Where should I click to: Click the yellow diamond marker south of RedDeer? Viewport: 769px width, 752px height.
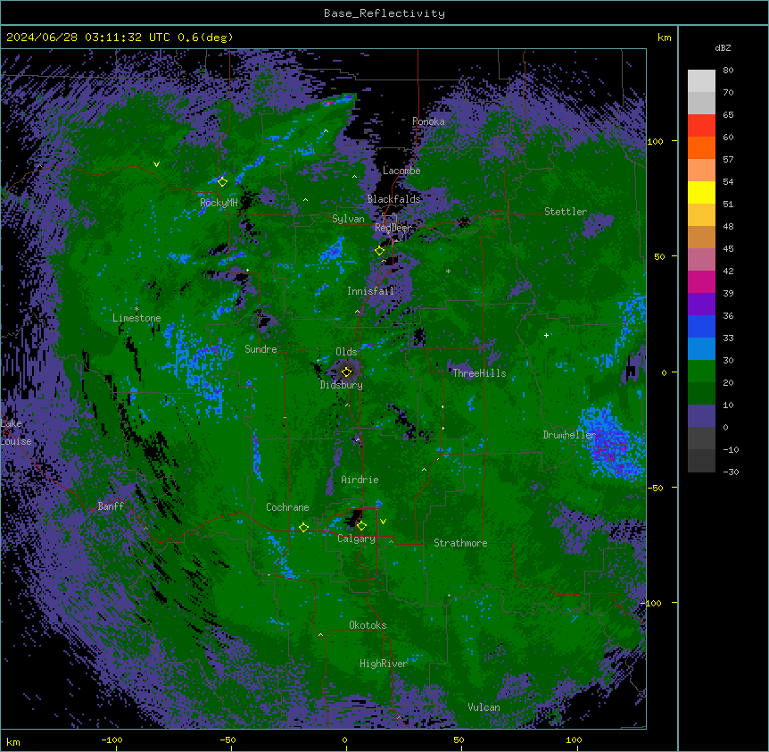tap(379, 250)
